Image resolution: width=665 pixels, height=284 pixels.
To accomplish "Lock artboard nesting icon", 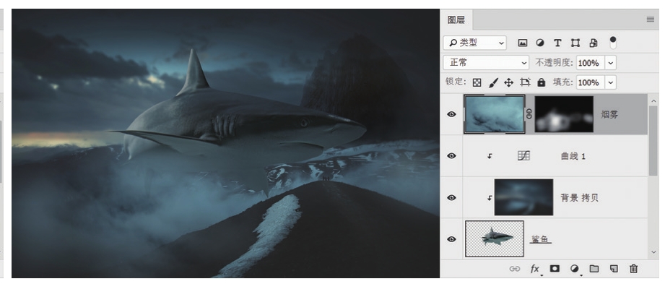I will click(525, 83).
